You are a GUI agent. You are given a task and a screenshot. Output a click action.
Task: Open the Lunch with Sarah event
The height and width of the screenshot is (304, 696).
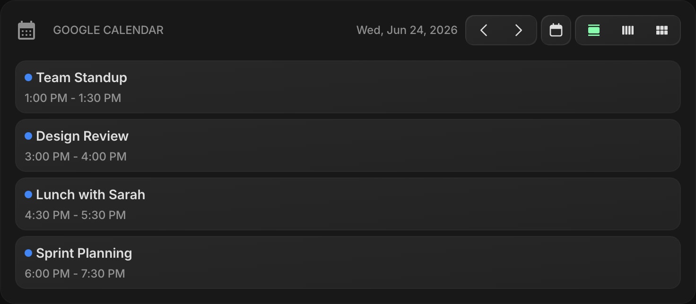[x=348, y=204]
